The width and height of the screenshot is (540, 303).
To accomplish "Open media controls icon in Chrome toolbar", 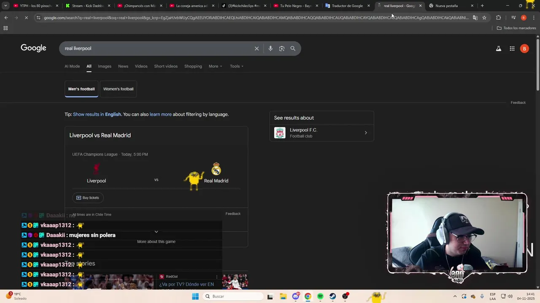I will 513,18.
